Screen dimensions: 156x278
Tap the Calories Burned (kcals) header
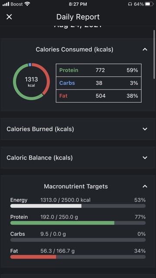coord(40,129)
